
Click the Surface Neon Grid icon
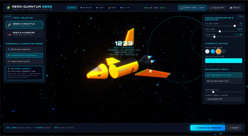[x=208, y=81]
